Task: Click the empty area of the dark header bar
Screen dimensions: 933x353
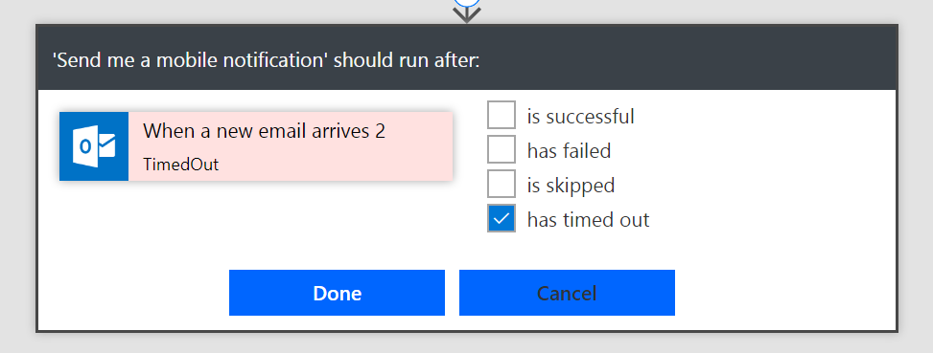Action: pyautogui.click(x=685, y=59)
